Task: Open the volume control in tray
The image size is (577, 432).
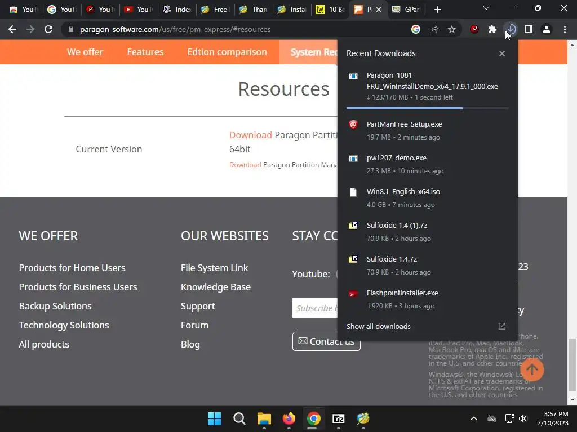Action: 523,418
